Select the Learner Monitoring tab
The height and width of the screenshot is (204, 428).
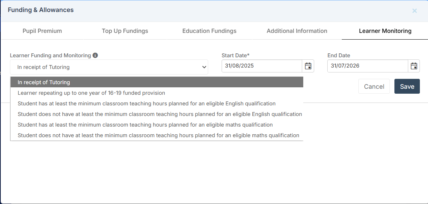[385, 31]
